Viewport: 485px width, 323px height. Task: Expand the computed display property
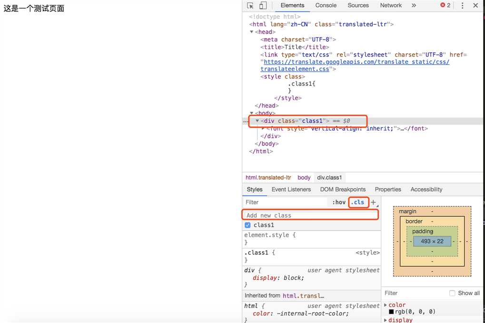point(386,320)
